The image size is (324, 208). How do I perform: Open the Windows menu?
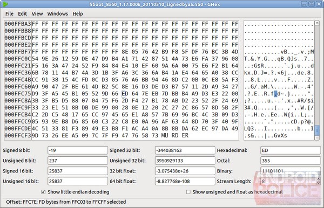click(x=57, y=14)
